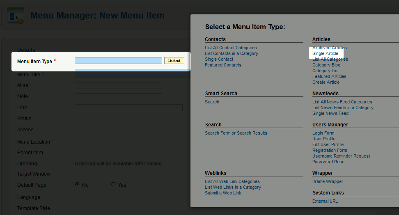Choose List Contacts in a Category

232,53
